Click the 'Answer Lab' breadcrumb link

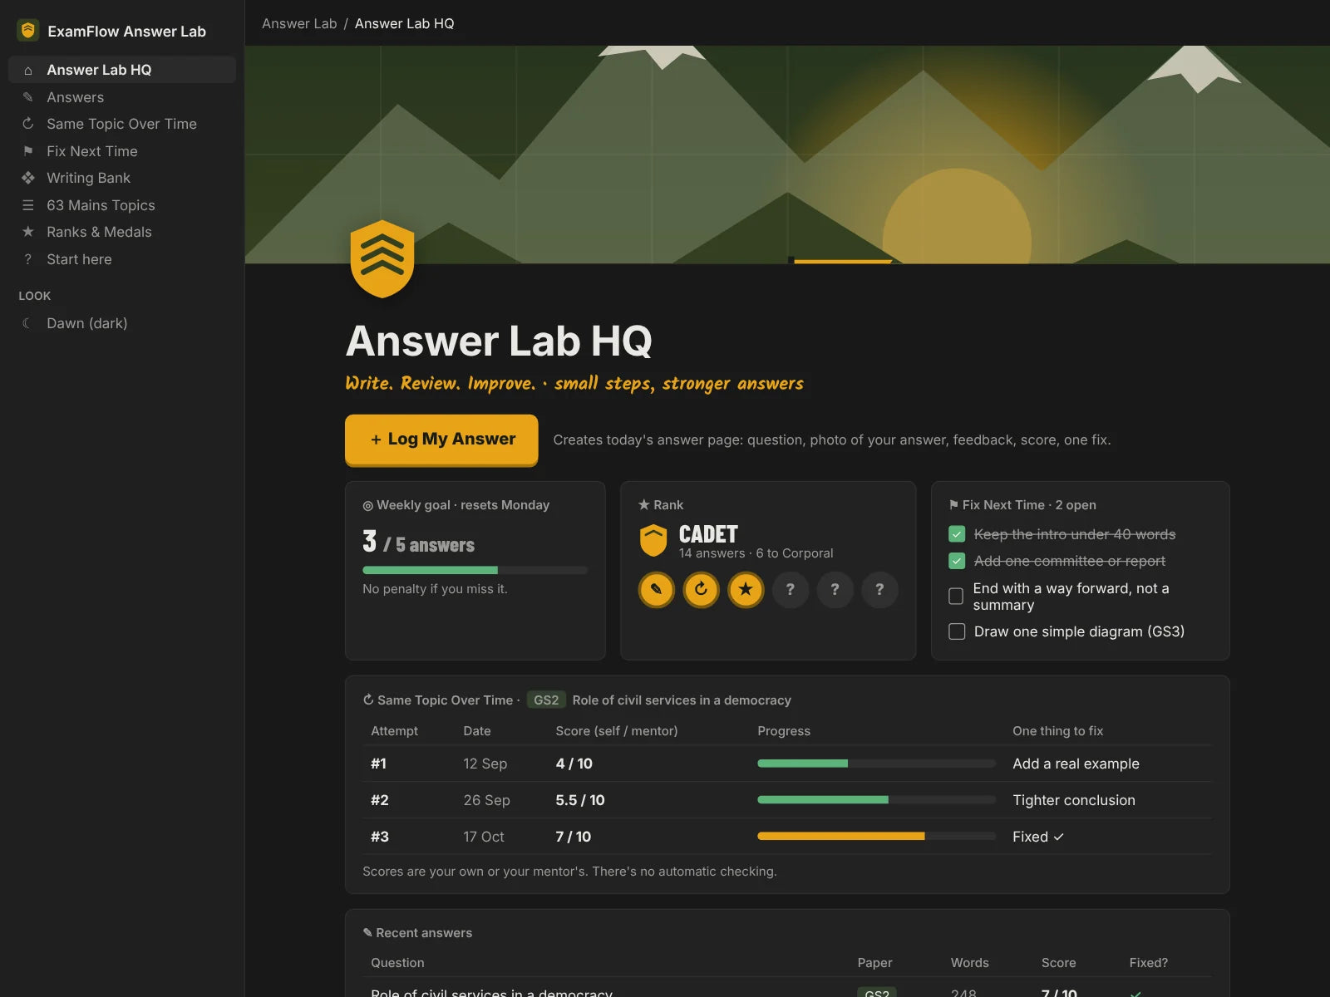click(x=299, y=23)
